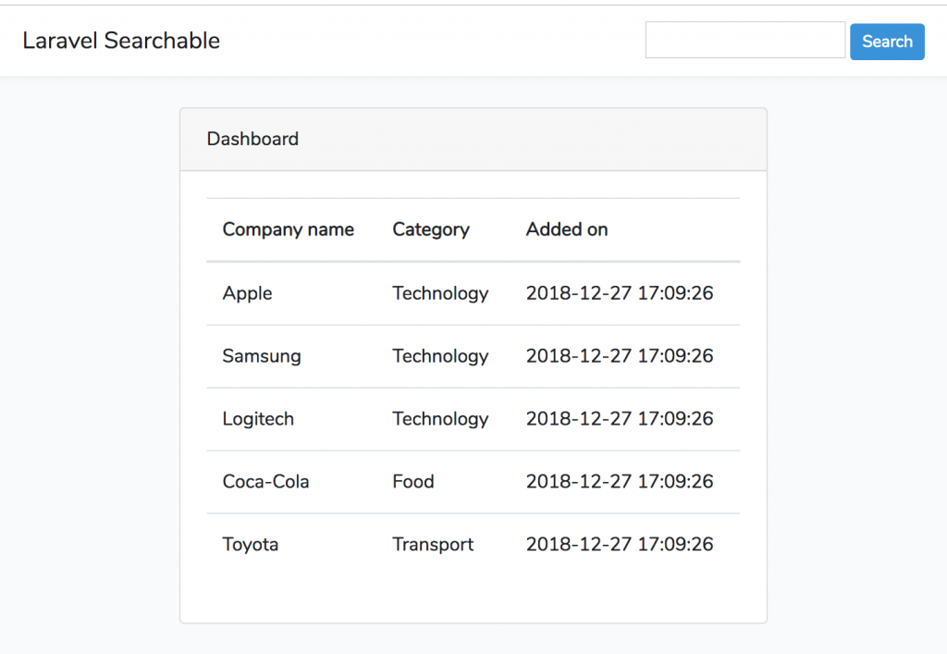Select the Apple company name cell
The height and width of the screenshot is (654, 947).
(247, 293)
